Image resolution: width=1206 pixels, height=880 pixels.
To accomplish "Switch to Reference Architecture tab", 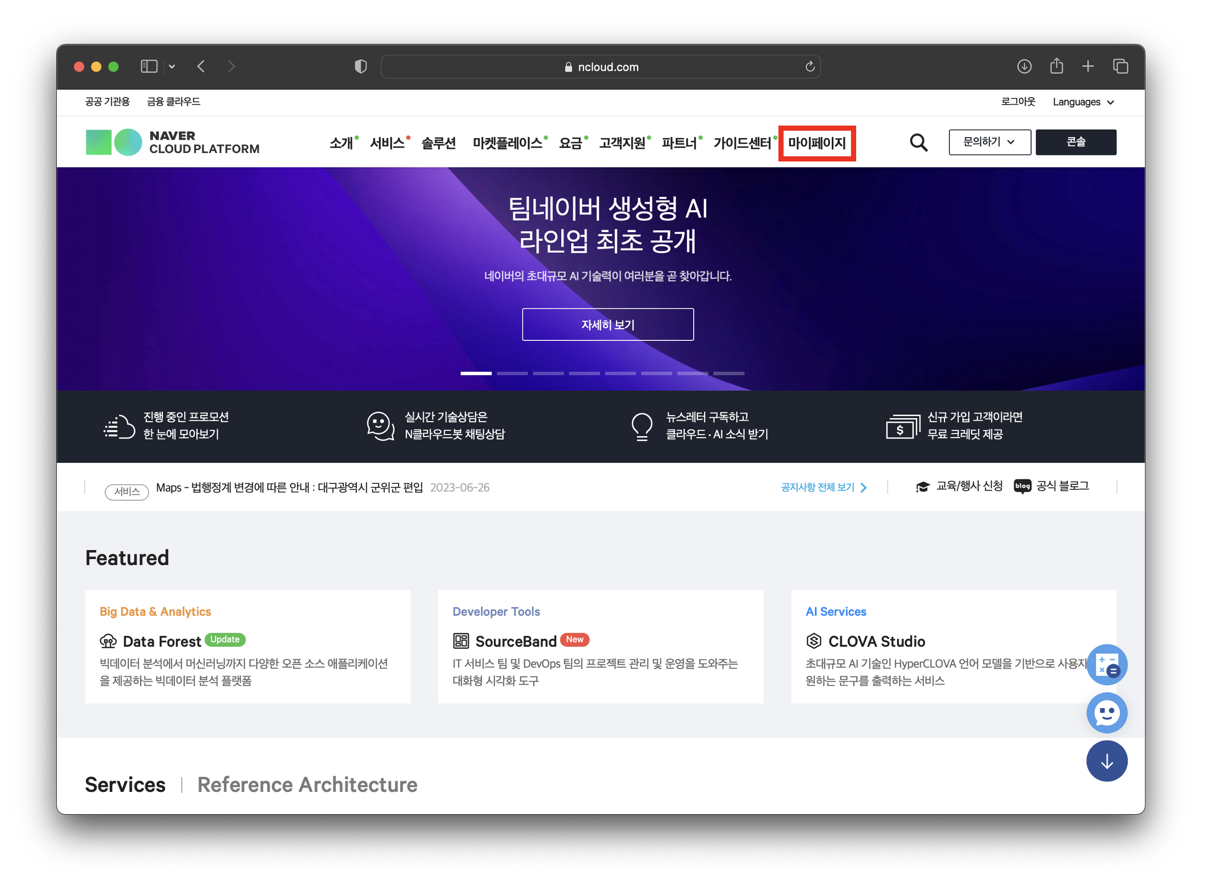I will 307,785.
